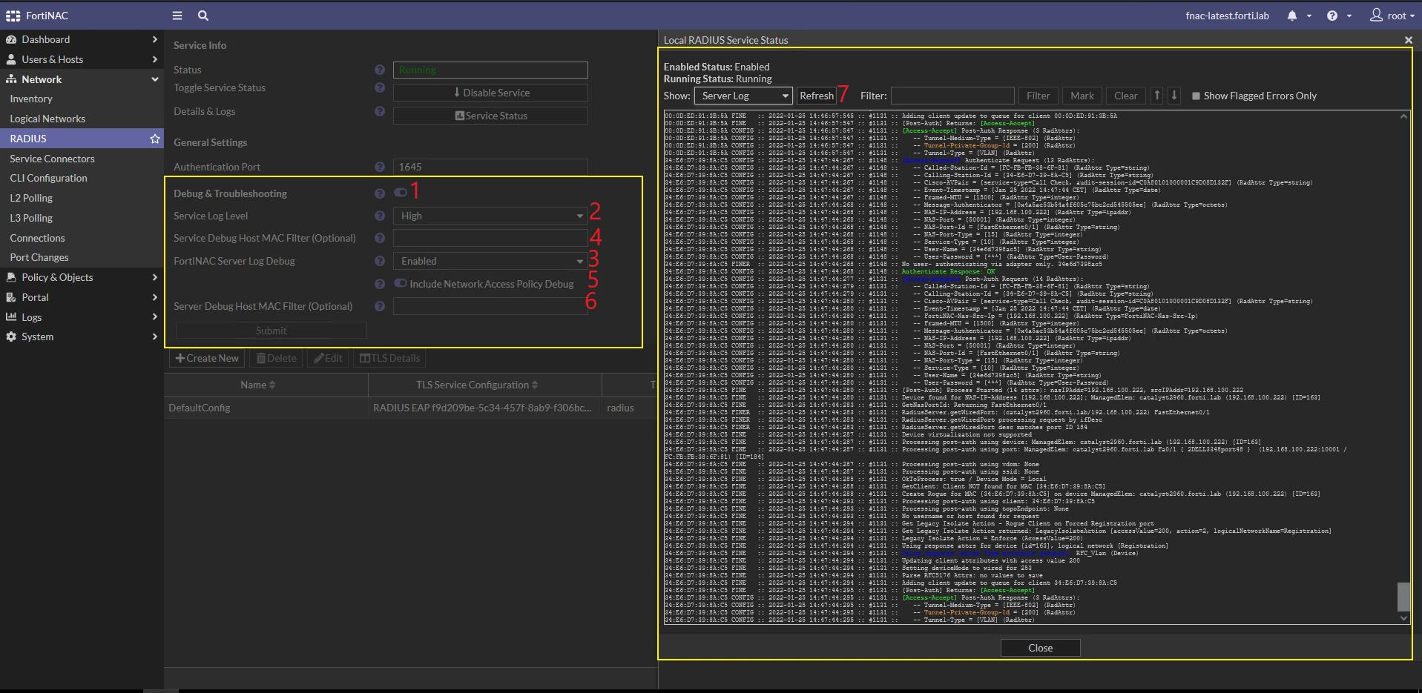
Task: Open the FortiNAC Server Log Debug dropdown
Action: [490, 261]
